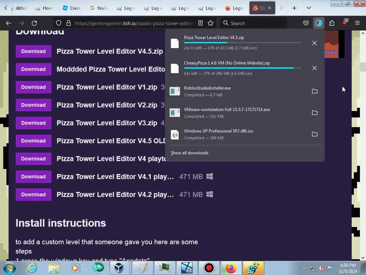Click the shield tracking protection icon
Image resolution: width=366 pixels, height=275 pixels.
(x=59, y=23)
